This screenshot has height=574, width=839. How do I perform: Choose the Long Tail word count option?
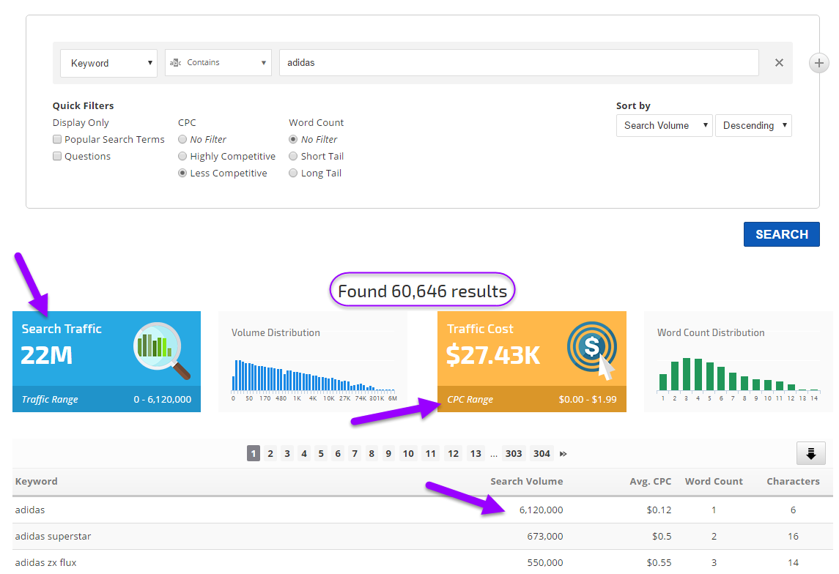[294, 174]
